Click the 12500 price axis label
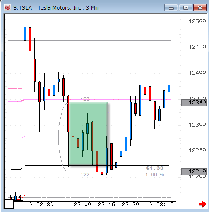The image size is (209, 212). (197, 21)
